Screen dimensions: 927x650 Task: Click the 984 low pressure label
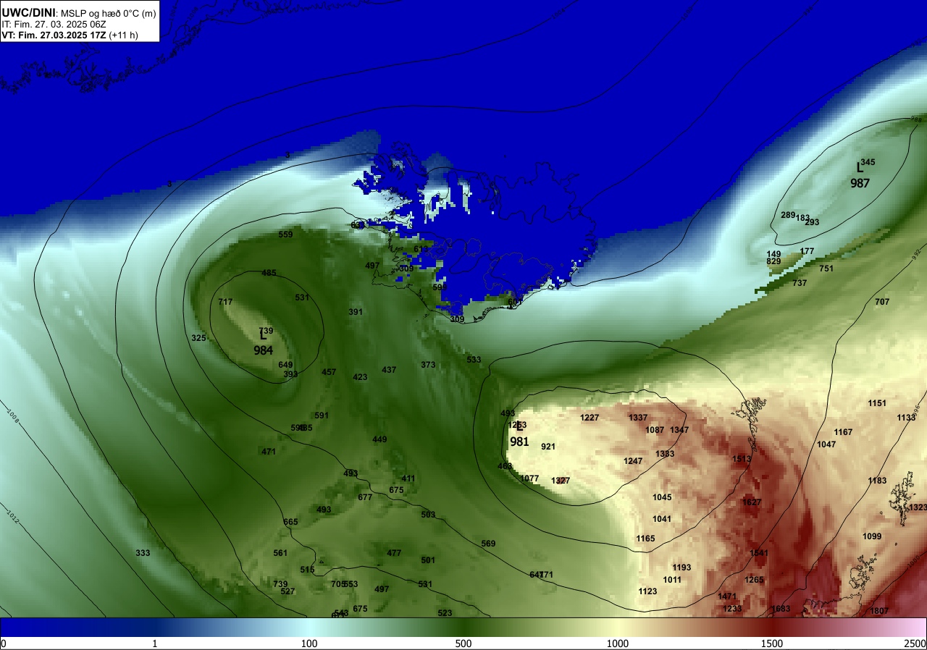tap(264, 350)
